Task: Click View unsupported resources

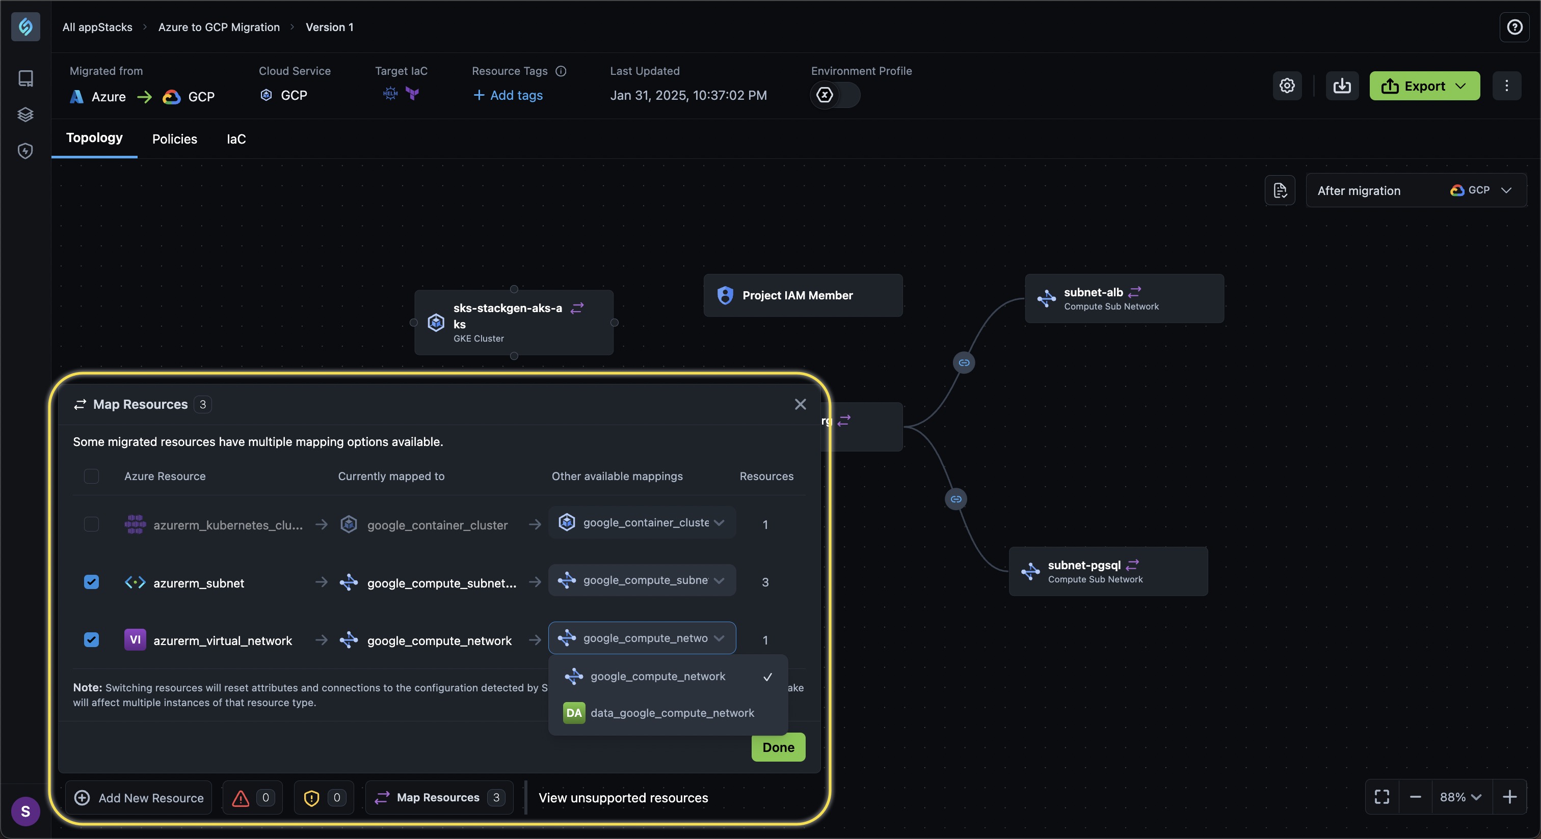Action: click(623, 798)
